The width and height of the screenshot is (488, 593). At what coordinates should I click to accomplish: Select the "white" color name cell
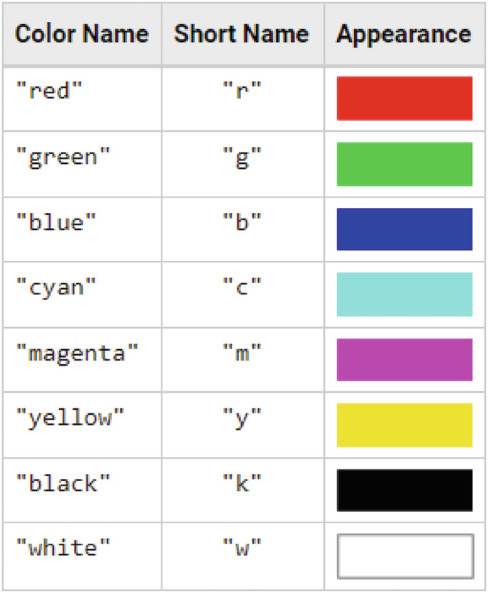(x=63, y=548)
